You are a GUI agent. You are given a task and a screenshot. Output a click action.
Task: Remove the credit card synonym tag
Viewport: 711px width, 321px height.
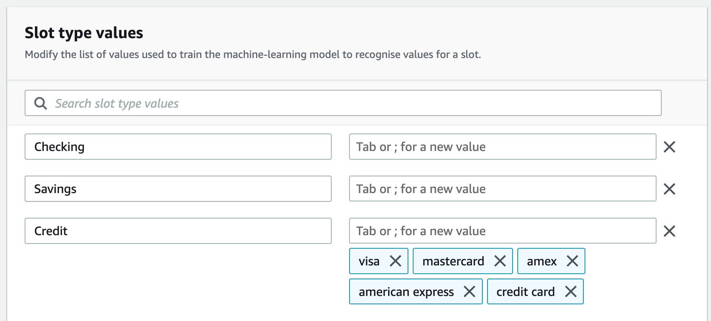pos(571,292)
